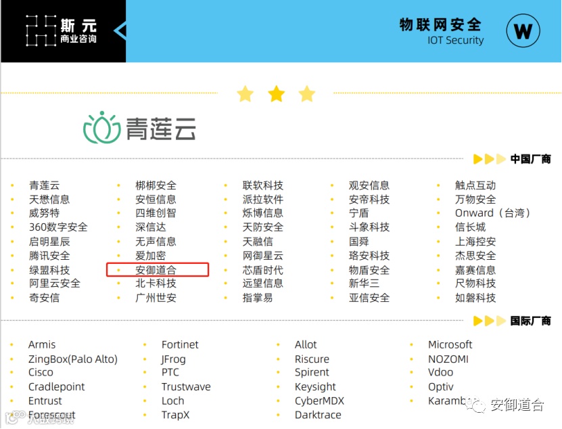The image size is (562, 429).
Task: Select 天懋信息 entry
Action: pos(49,200)
